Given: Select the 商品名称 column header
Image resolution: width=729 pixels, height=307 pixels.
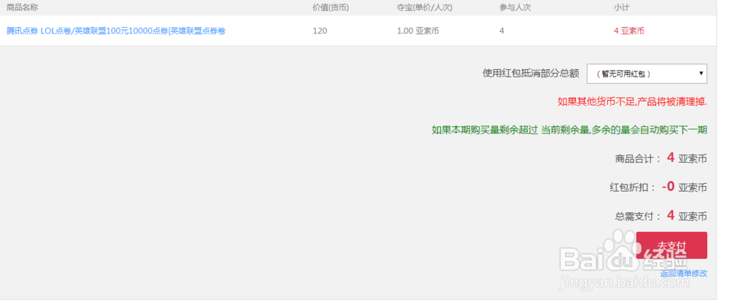Looking at the screenshot, I should coord(23,7).
